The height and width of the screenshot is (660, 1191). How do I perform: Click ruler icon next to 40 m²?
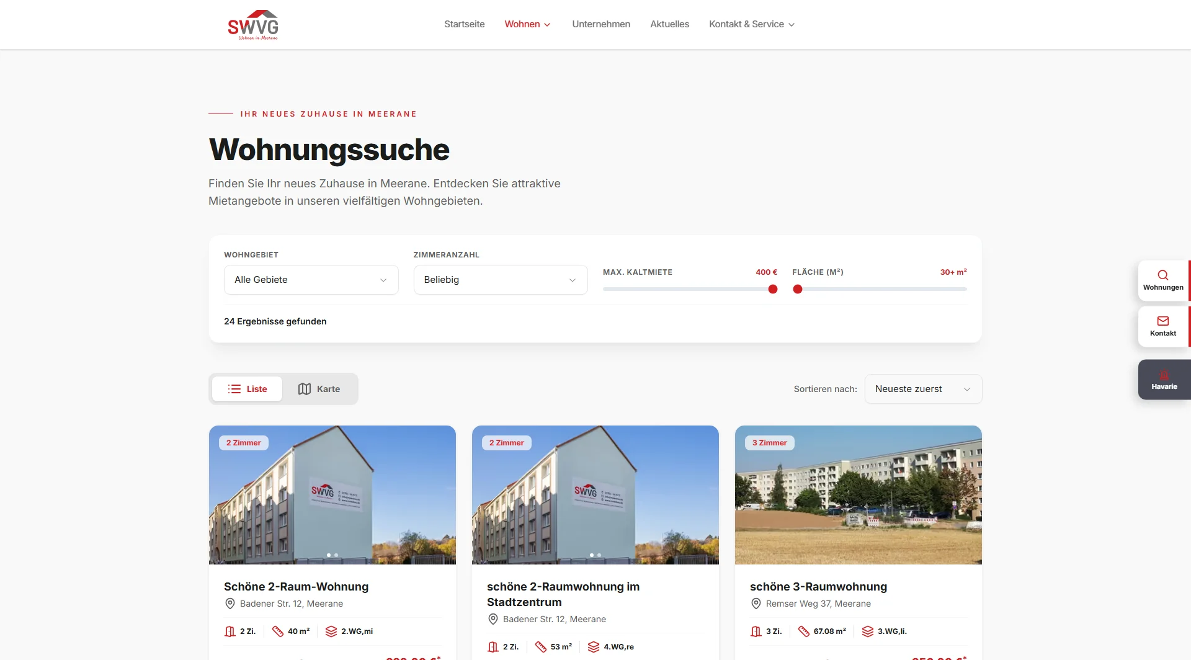coord(278,631)
